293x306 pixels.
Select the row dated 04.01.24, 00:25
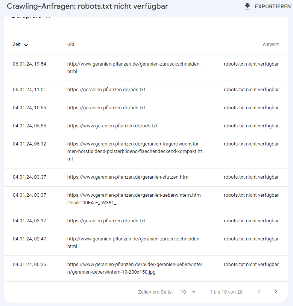[x=146, y=268]
